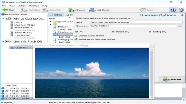
Task: Open the Last Chance recovery tool
Action: (x=99, y=10)
